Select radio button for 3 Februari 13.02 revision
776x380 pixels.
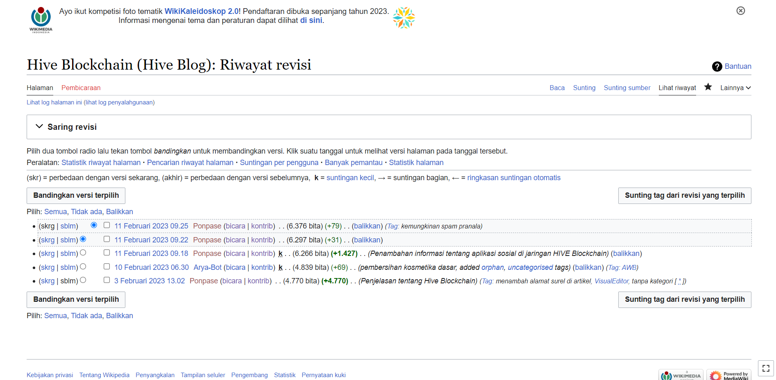83,280
